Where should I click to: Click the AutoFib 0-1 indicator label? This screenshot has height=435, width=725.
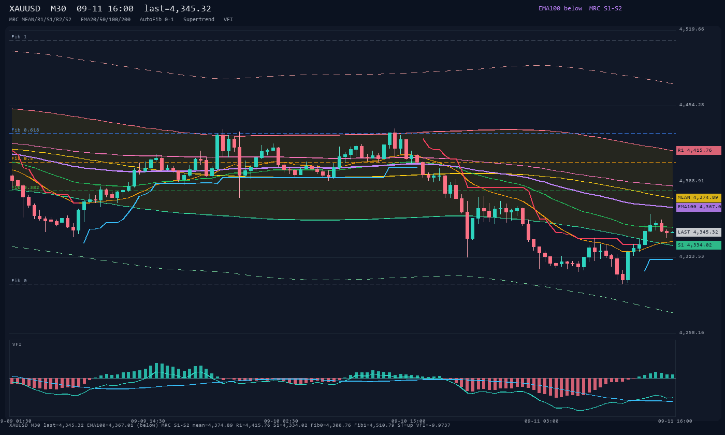[x=157, y=20]
